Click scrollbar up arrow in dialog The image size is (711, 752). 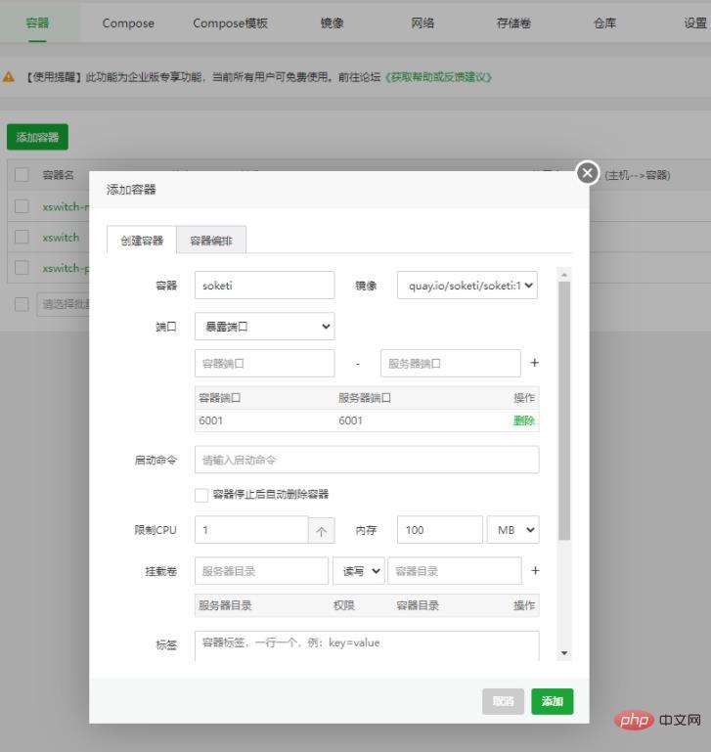564,275
